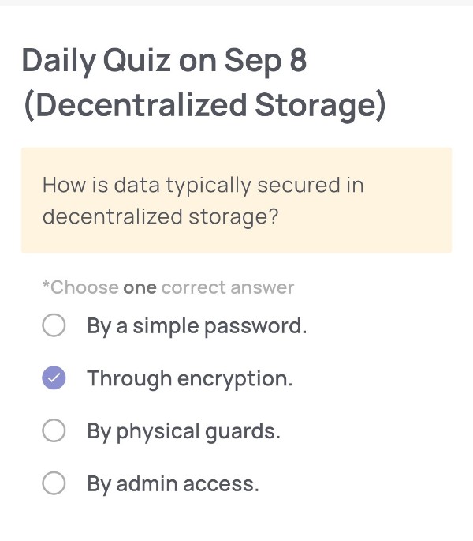Click the asterisk before 'Choose'

[x=46, y=286]
